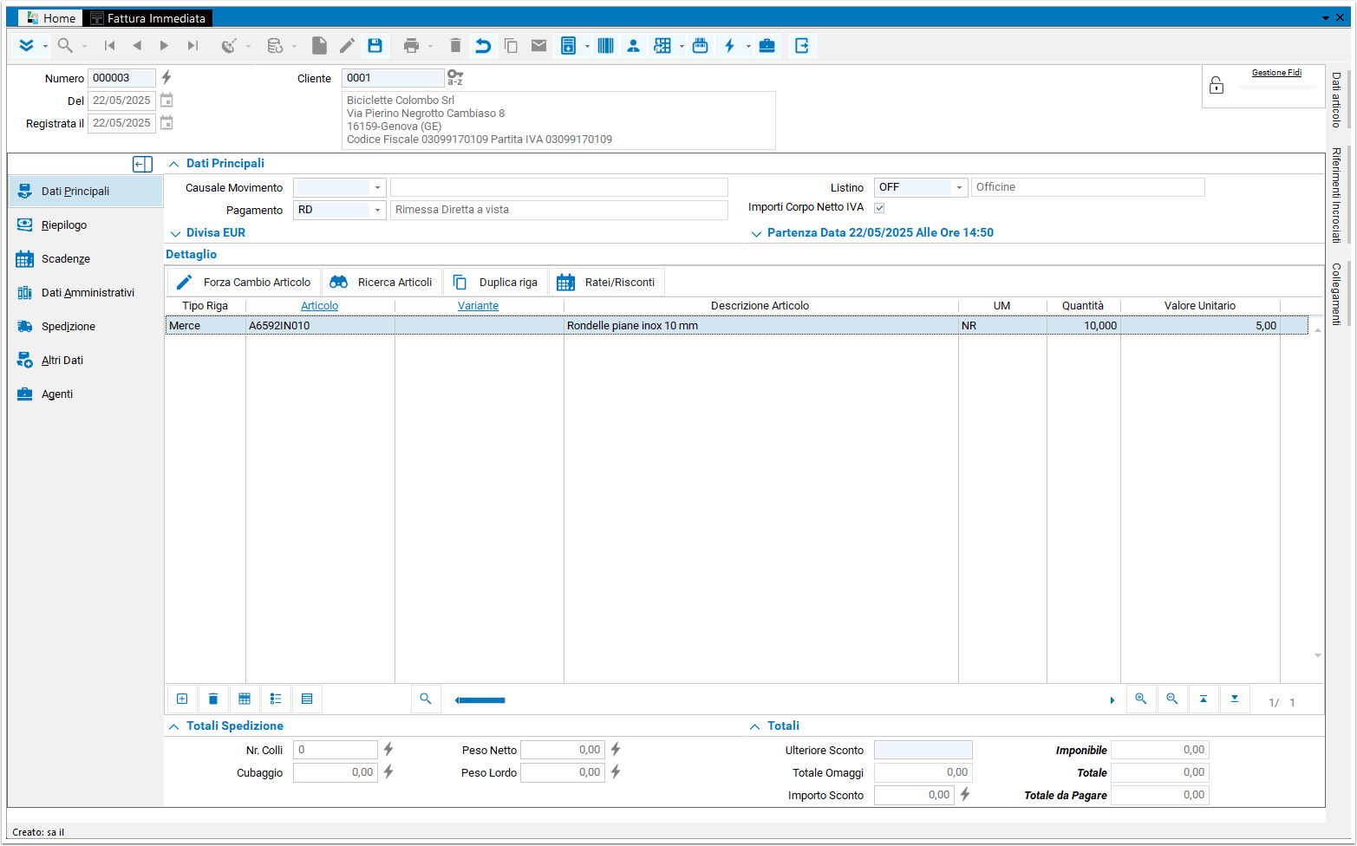Collapse the Totali section
Screen dimensions: 1357x846
click(x=755, y=726)
